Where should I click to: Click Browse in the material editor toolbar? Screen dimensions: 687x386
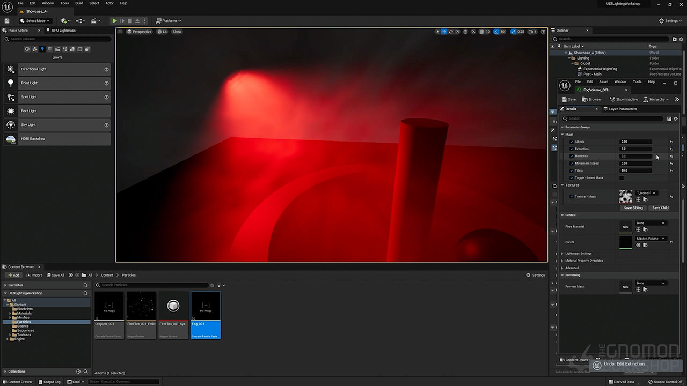click(591, 99)
